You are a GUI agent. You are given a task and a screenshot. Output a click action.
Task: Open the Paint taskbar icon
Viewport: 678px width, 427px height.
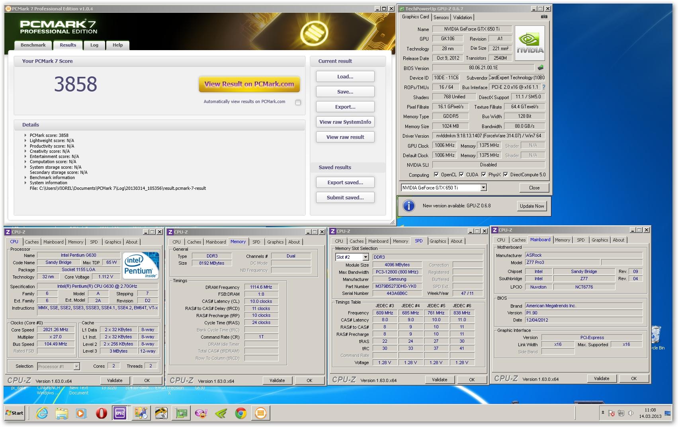tap(141, 413)
